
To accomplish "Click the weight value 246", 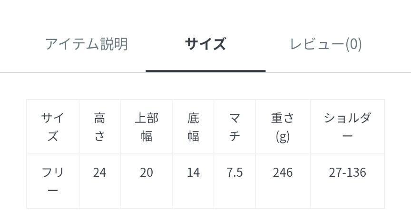I will click(x=283, y=172).
